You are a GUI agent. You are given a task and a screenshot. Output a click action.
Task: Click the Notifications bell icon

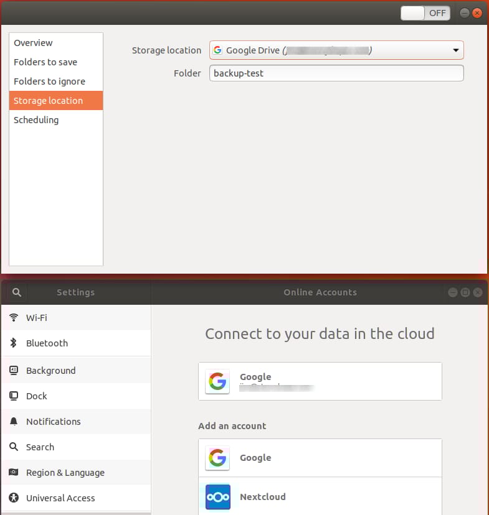coord(14,422)
